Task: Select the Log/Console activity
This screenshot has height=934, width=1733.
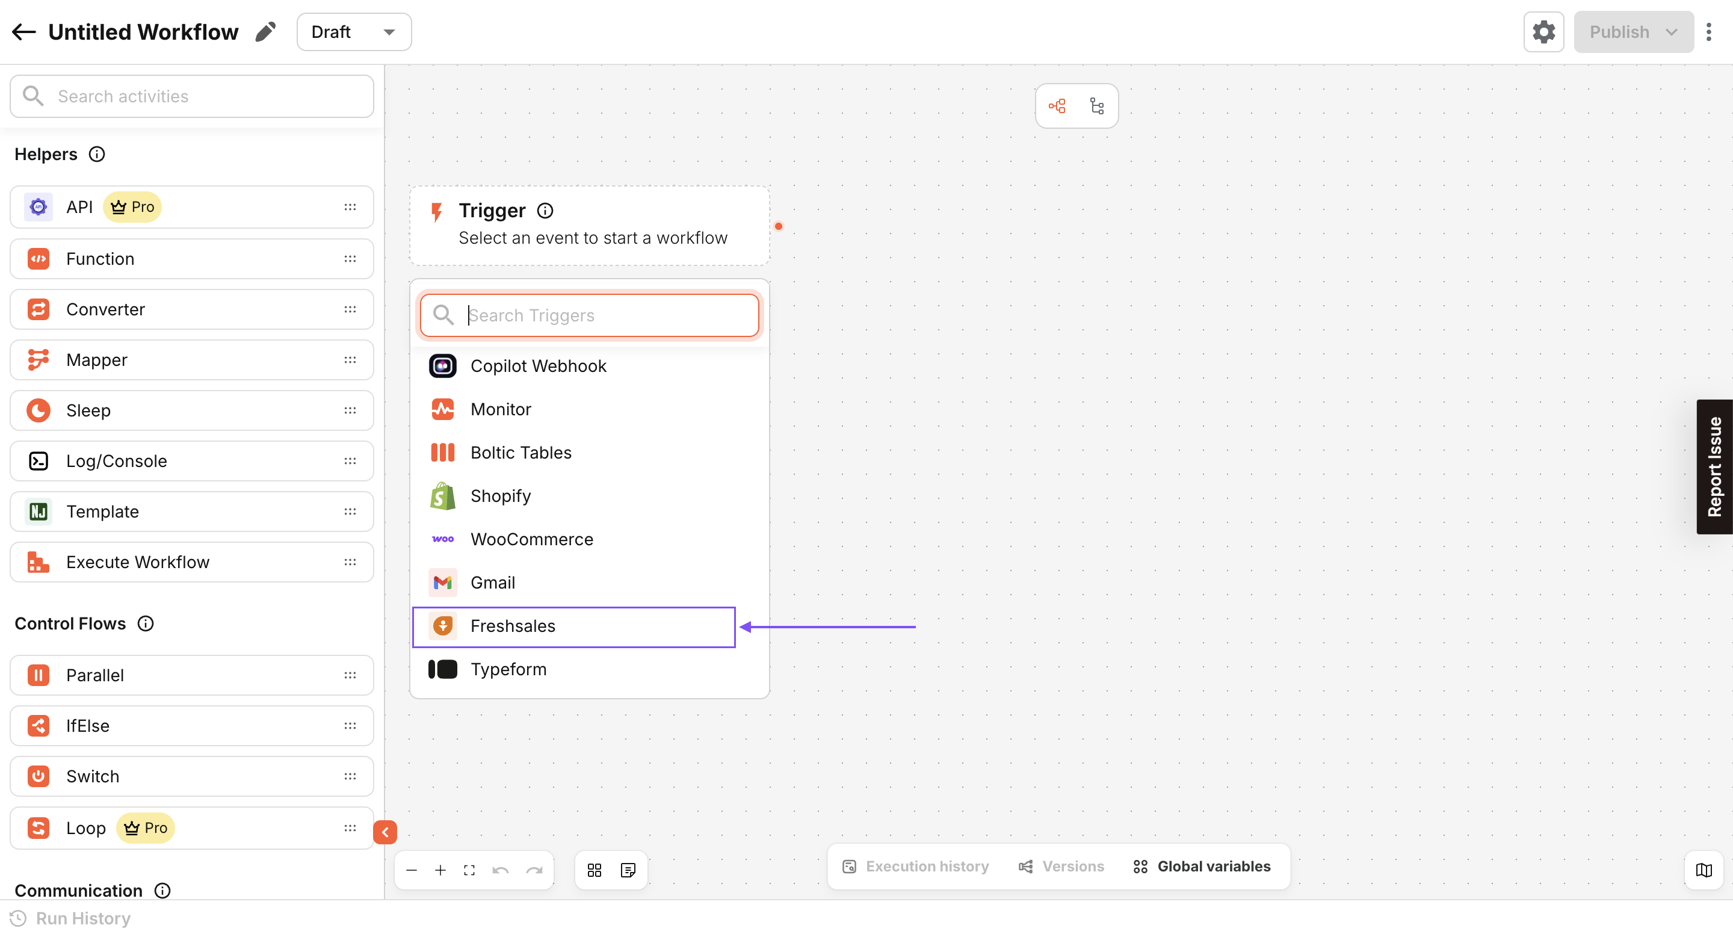Action: click(192, 460)
